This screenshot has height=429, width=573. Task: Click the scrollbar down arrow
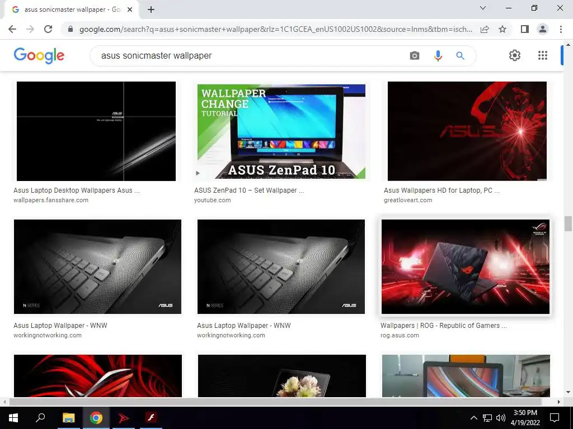click(x=568, y=392)
